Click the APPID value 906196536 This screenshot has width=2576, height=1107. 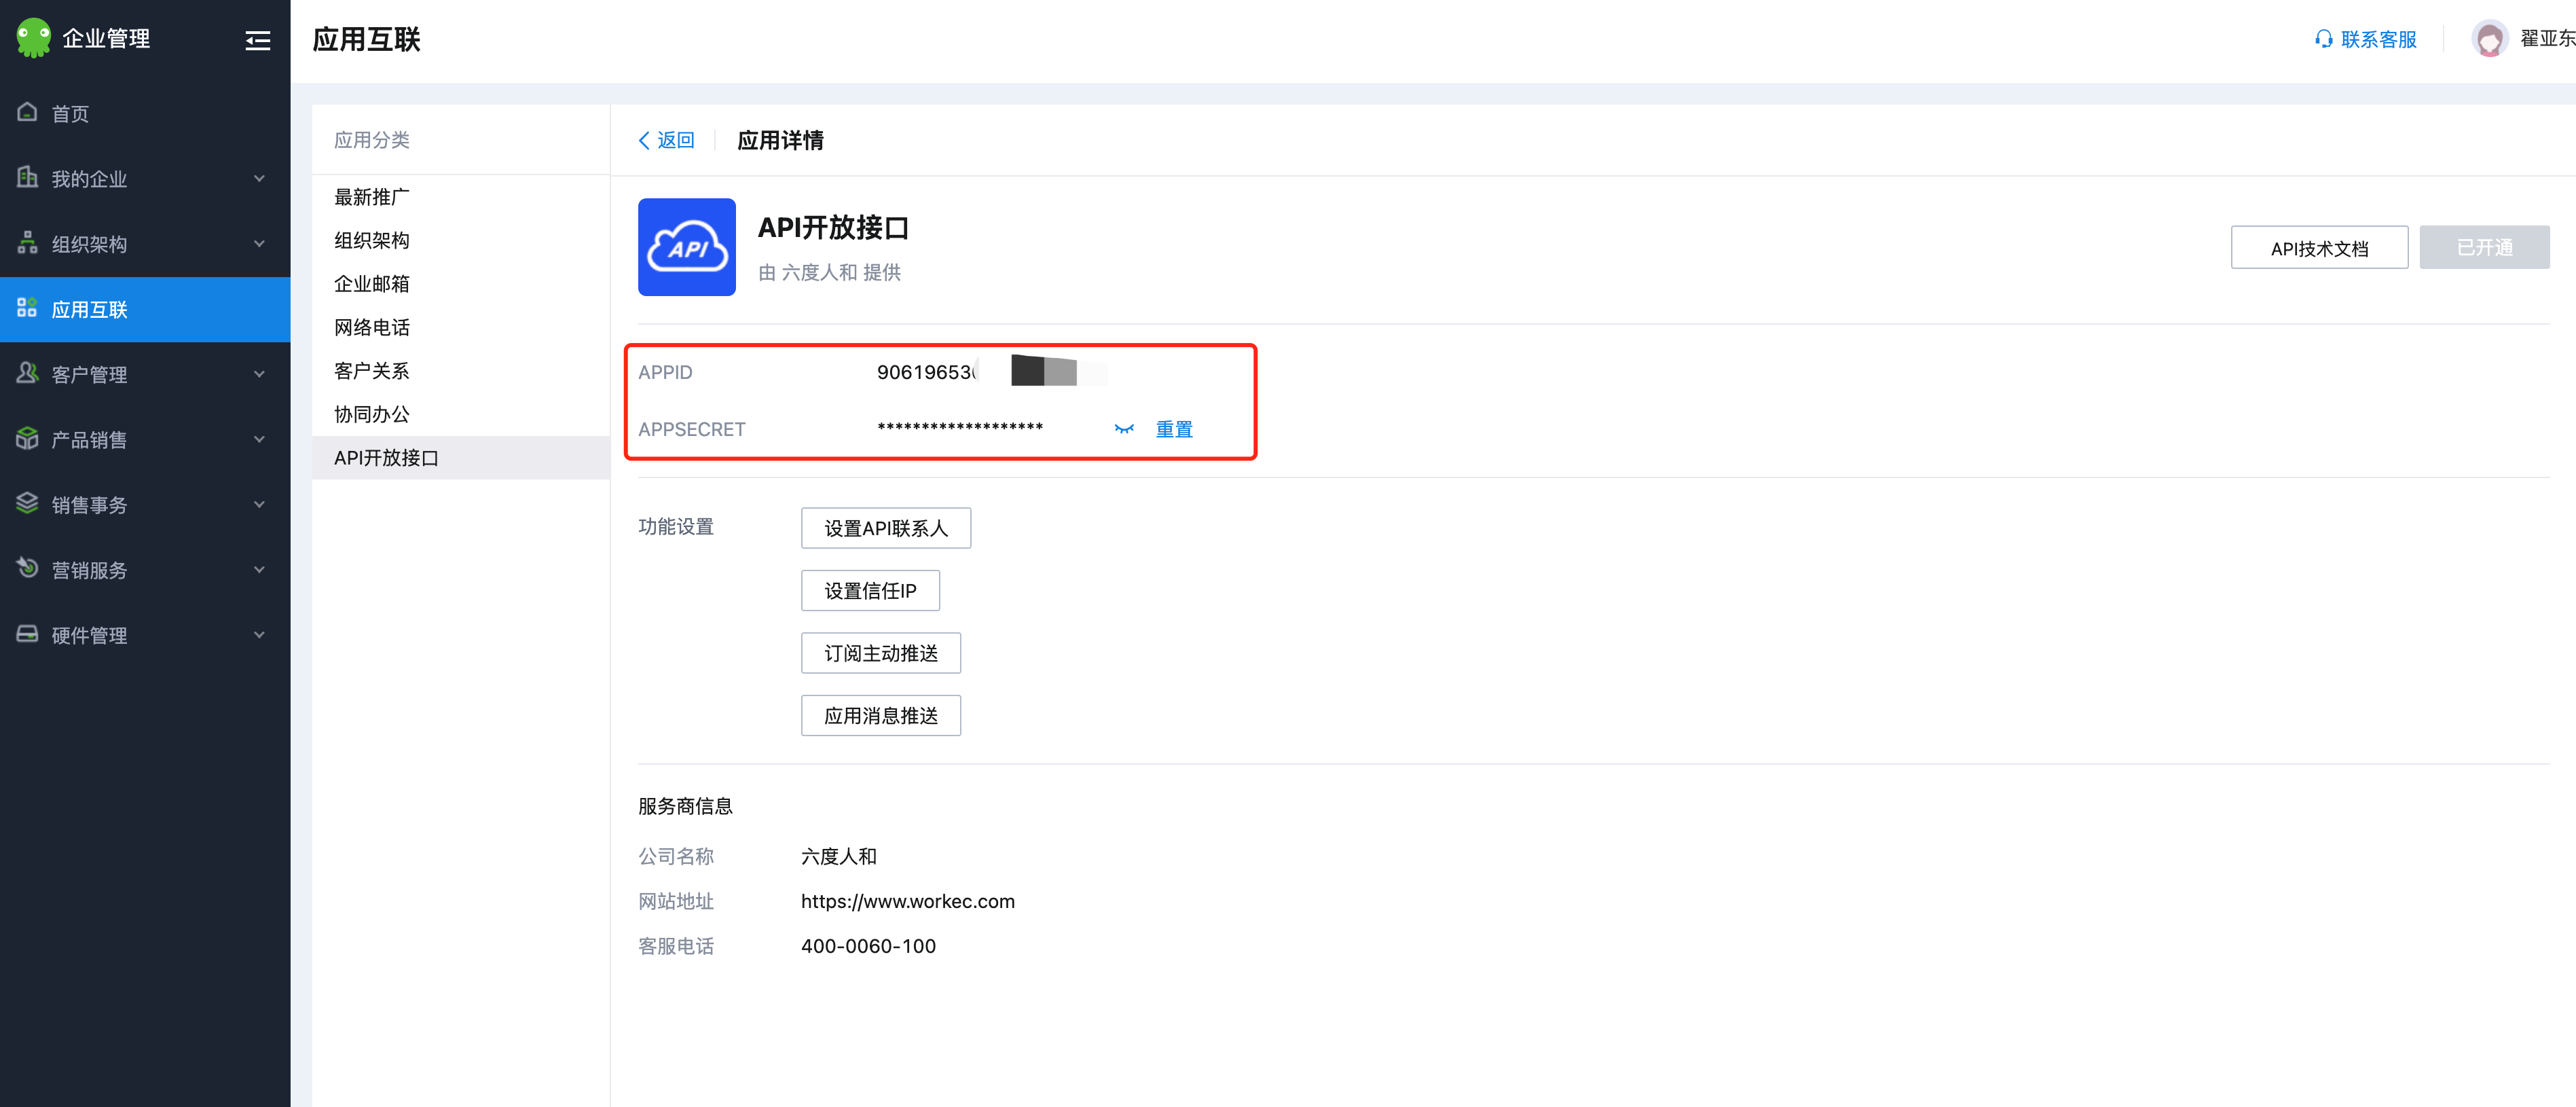pos(927,372)
